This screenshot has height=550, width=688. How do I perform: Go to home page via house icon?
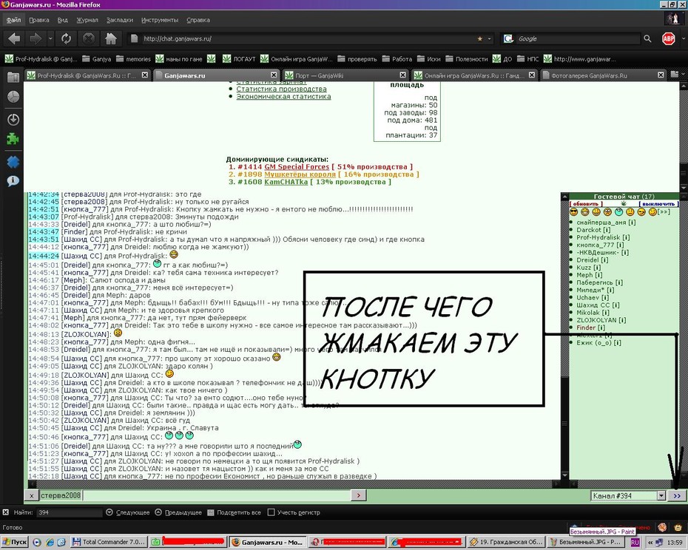[110, 38]
